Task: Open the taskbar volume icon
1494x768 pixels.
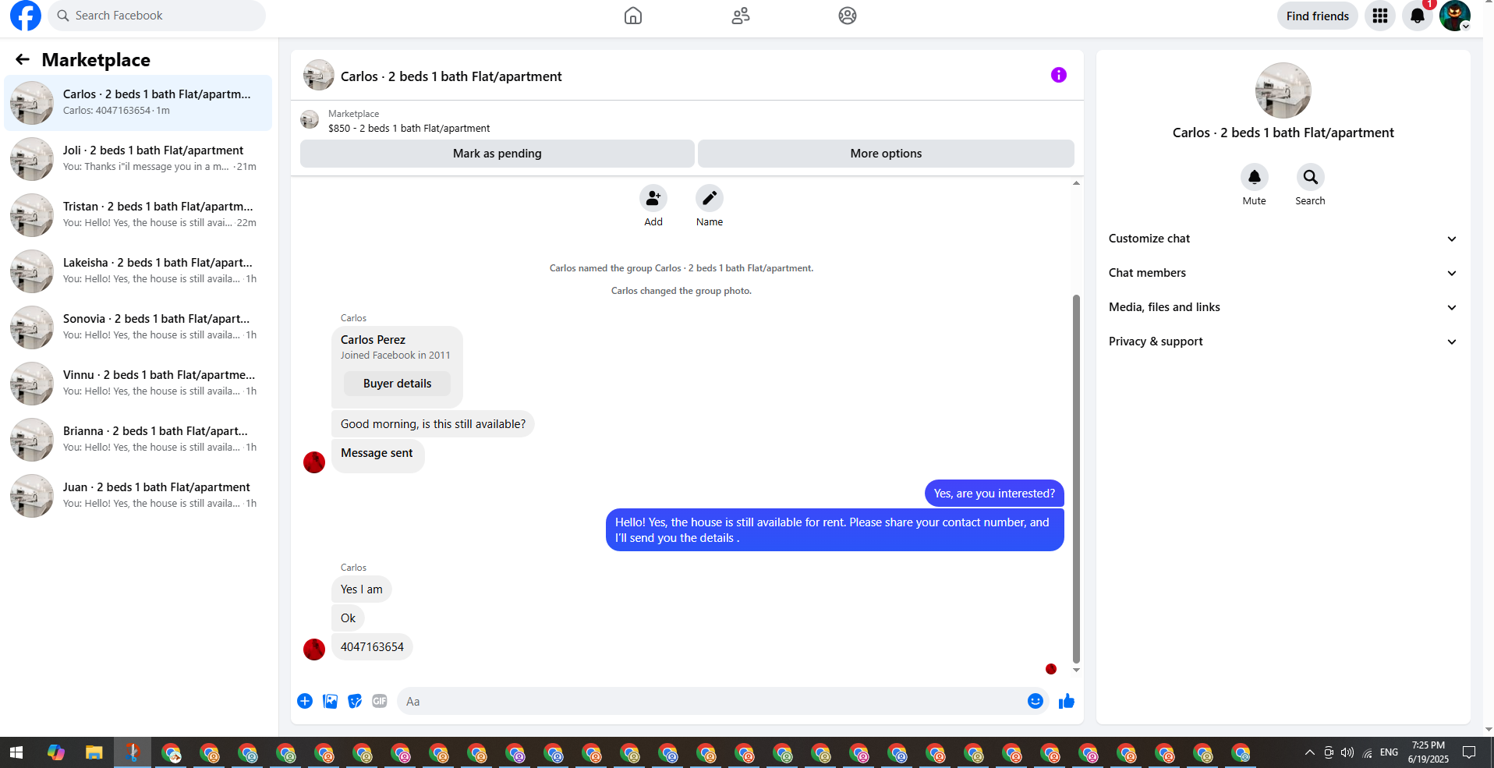Action: click(x=1347, y=752)
